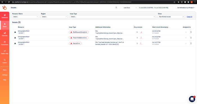The image size is (197, 104).
Task: Click the Resource column header
Action: [21, 27]
